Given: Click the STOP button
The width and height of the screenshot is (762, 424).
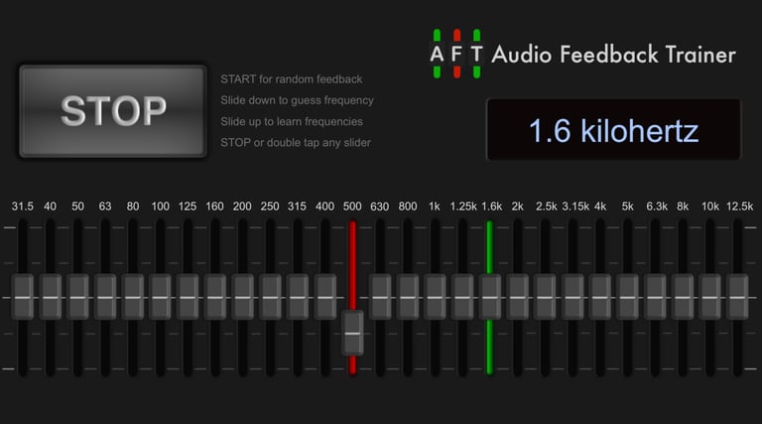Looking at the screenshot, I should 113,111.
